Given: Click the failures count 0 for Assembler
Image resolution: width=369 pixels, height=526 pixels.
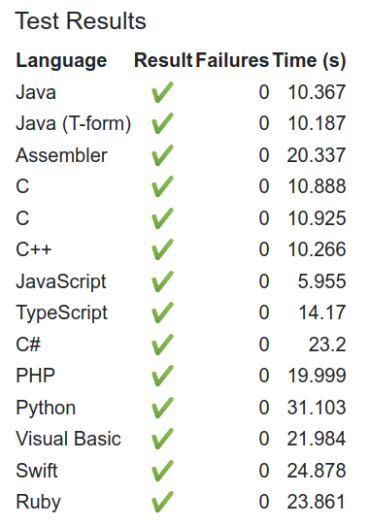Looking at the screenshot, I should pyautogui.click(x=264, y=155).
